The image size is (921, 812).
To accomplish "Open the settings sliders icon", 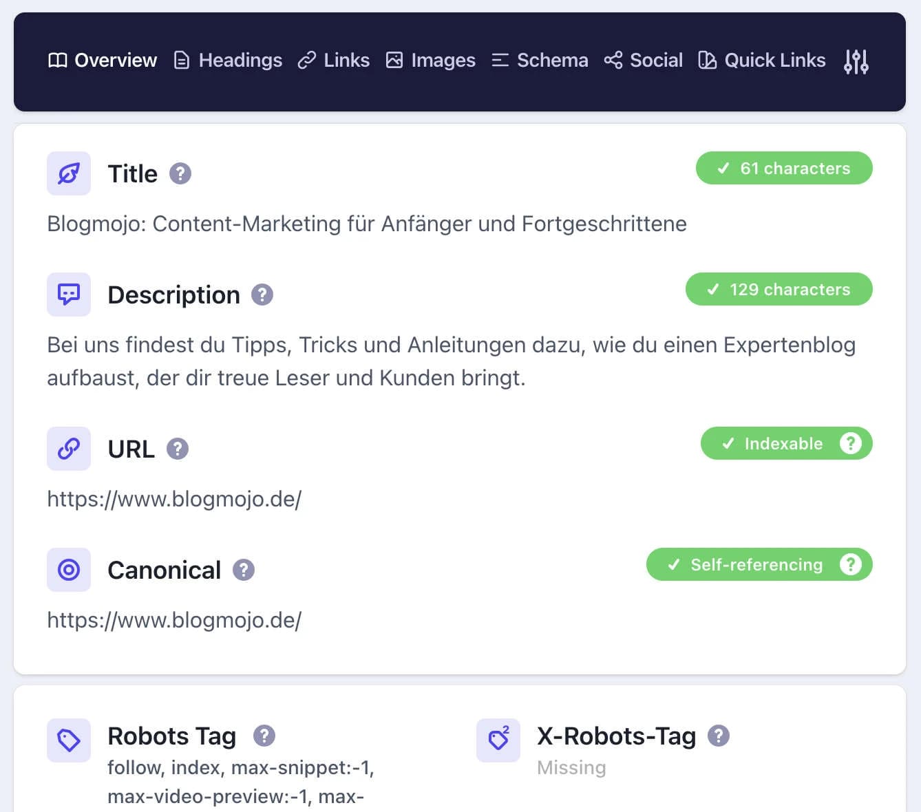I will coord(856,61).
